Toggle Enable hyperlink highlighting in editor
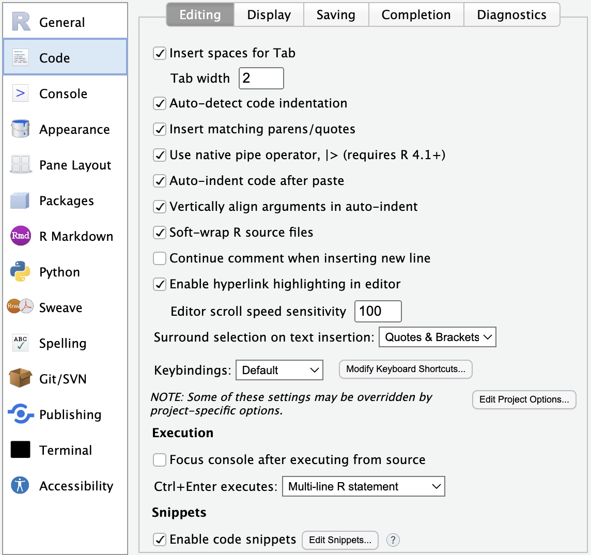591x555 pixels. coord(160,284)
